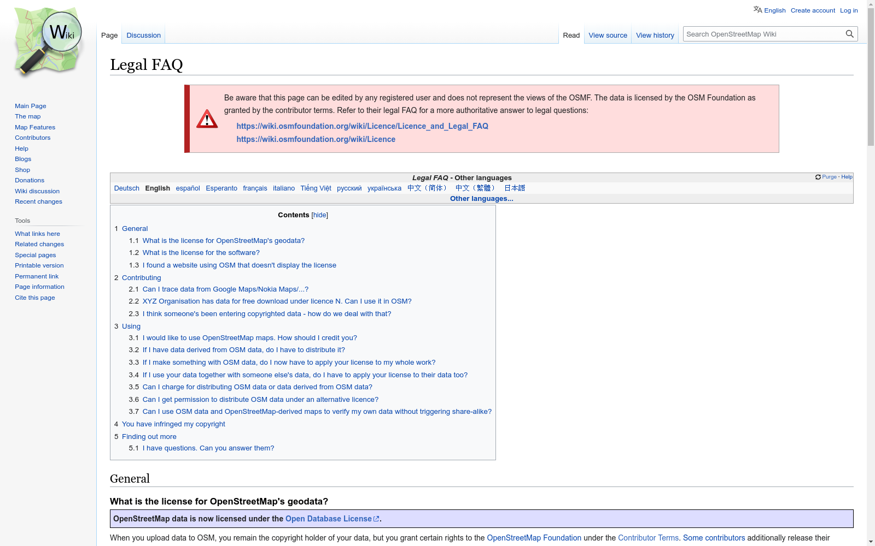Click the red warning triangle icon
Screen dimensions: 875x546
[x=207, y=118]
